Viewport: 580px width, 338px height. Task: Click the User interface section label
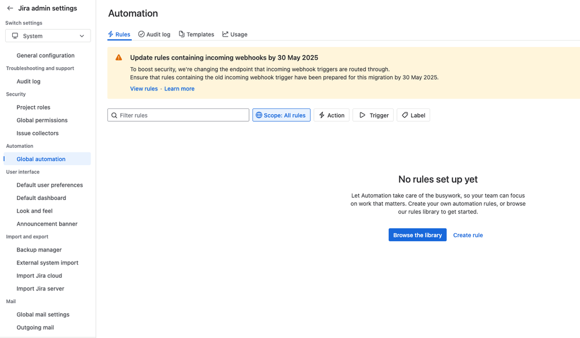(23, 172)
